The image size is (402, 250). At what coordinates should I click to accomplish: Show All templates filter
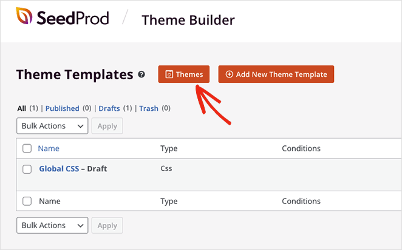[21, 108]
